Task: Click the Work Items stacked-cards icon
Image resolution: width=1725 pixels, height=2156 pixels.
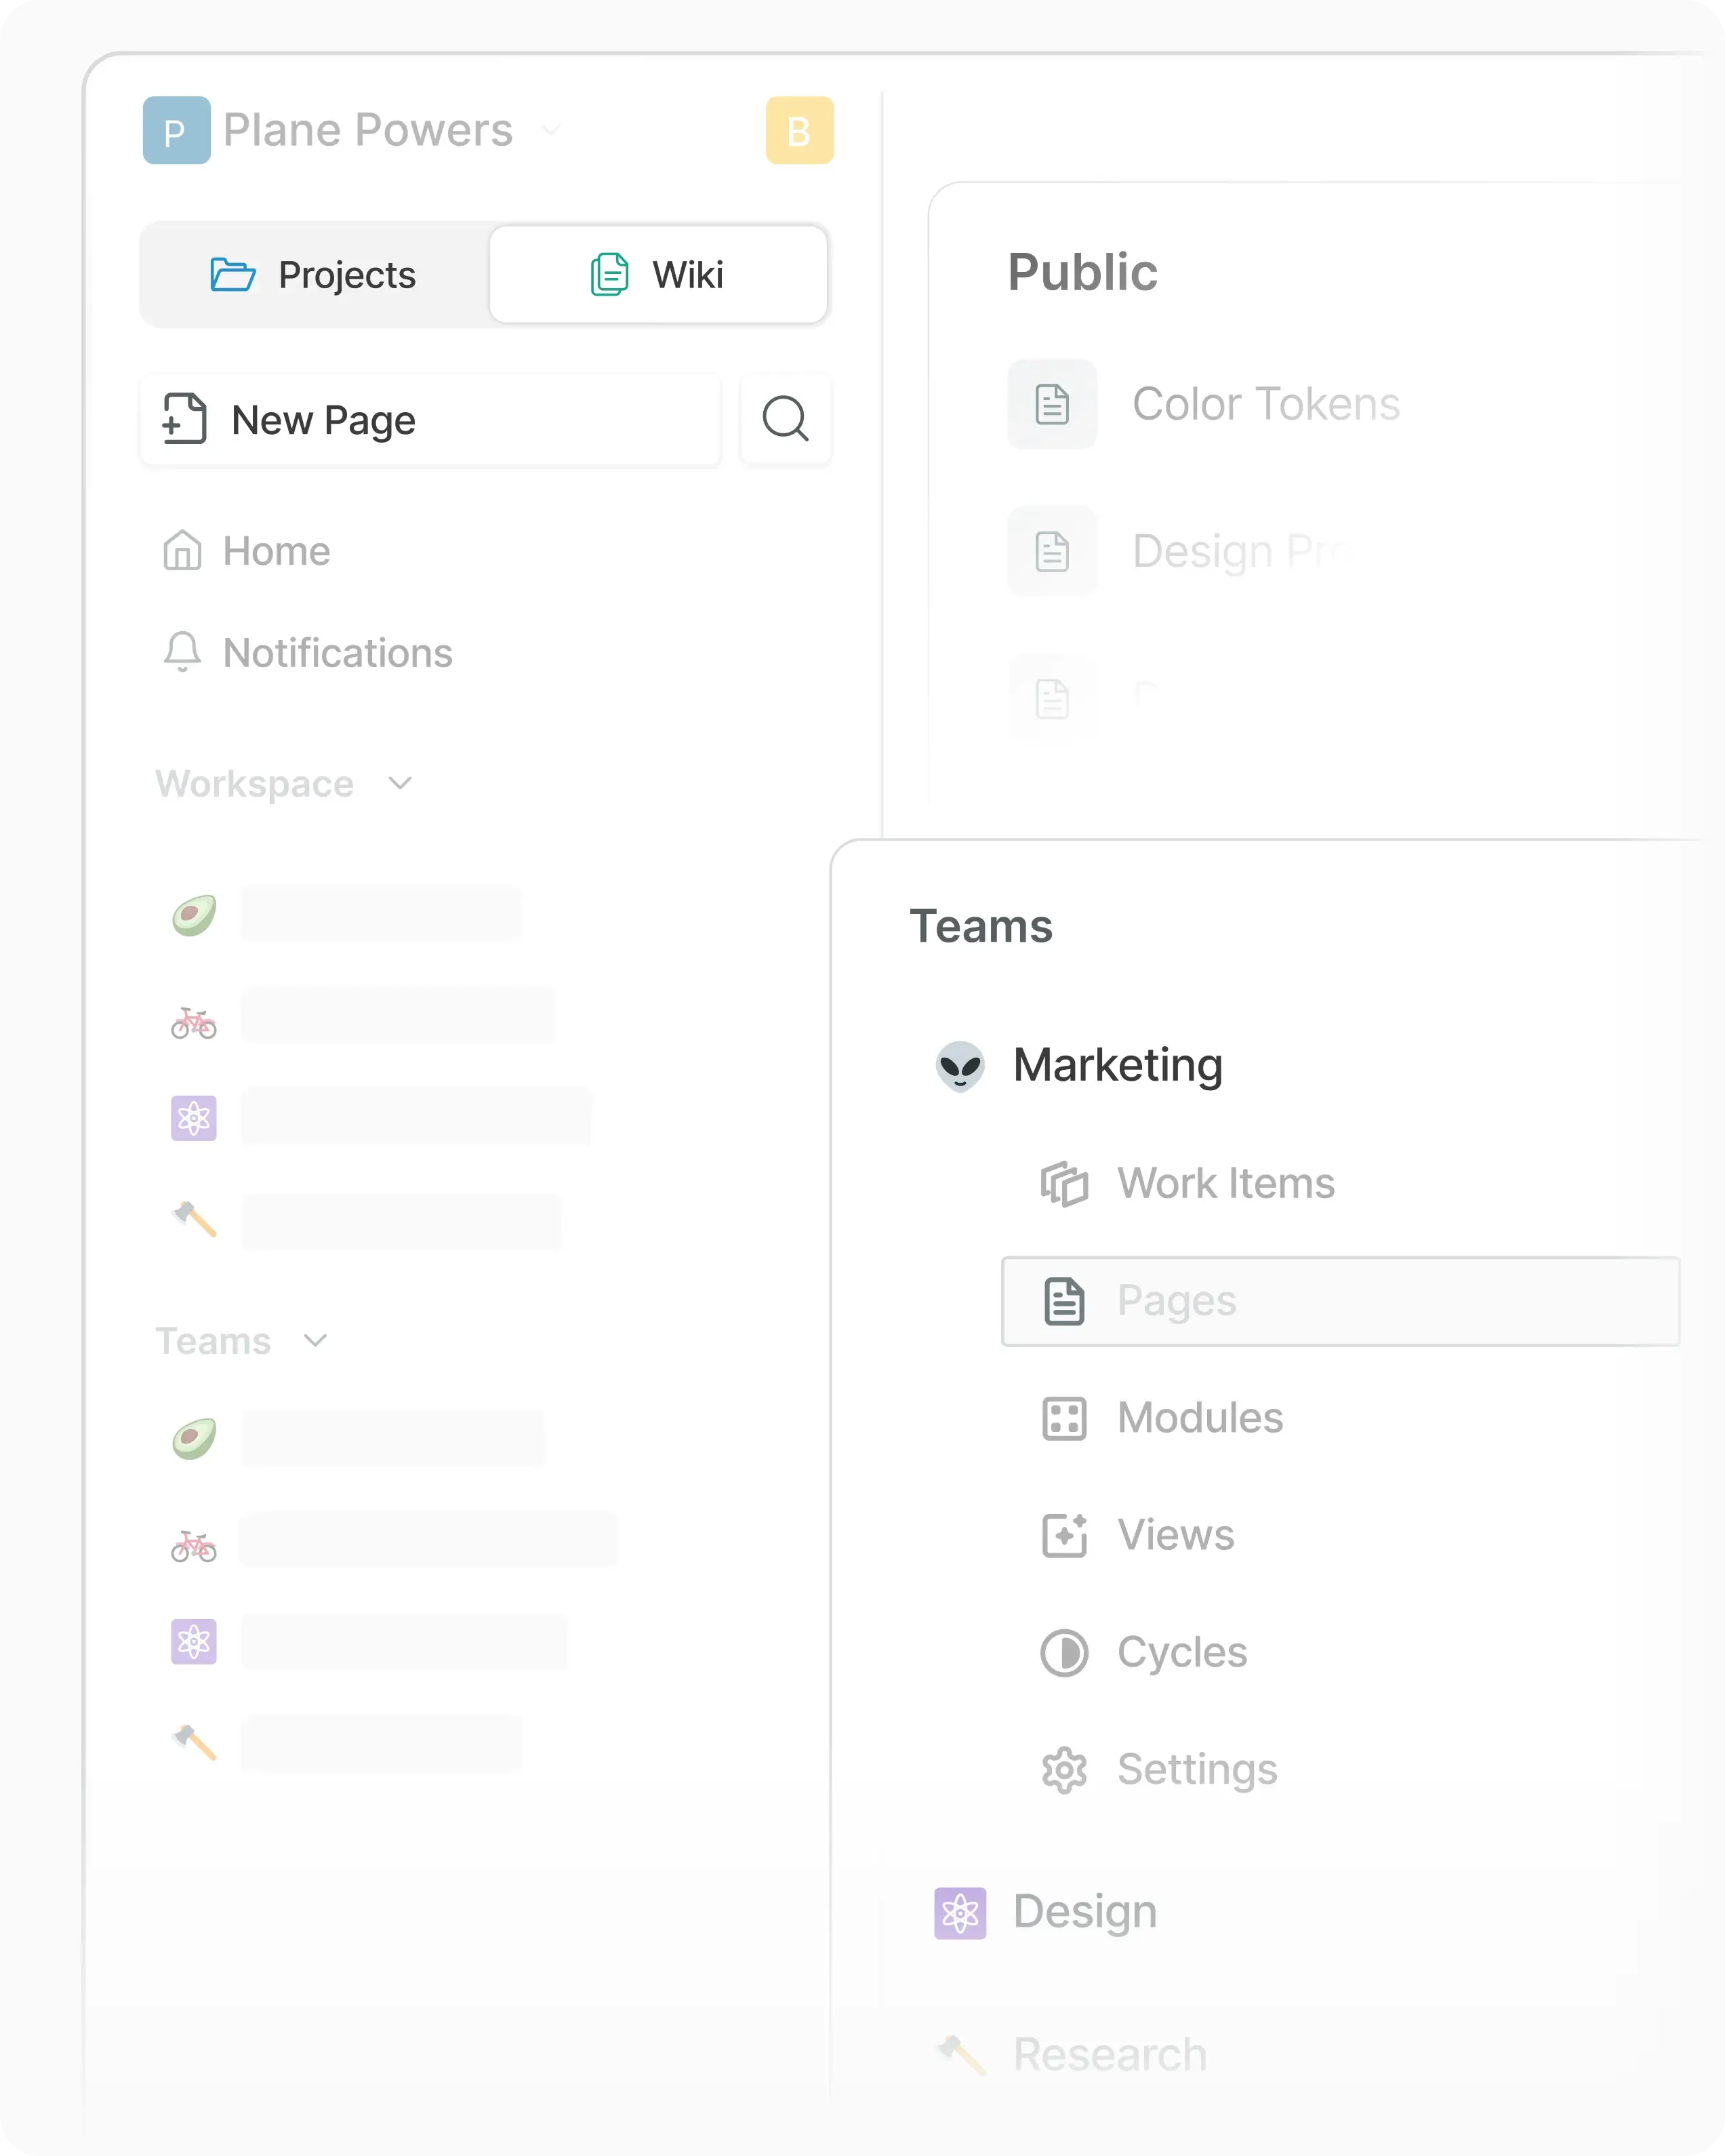Action: [1064, 1184]
